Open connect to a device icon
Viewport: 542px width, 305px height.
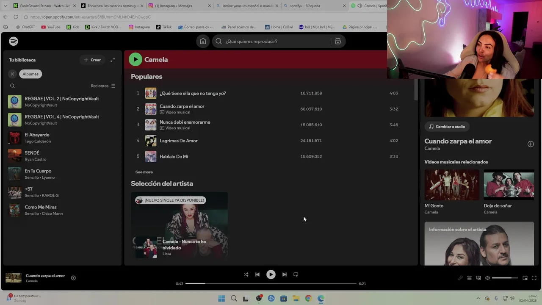(x=478, y=278)
